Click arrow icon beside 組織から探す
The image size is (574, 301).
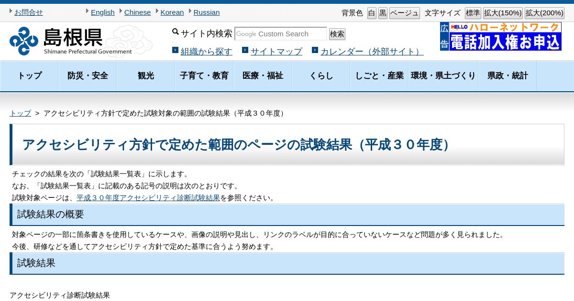click(175, 50)
